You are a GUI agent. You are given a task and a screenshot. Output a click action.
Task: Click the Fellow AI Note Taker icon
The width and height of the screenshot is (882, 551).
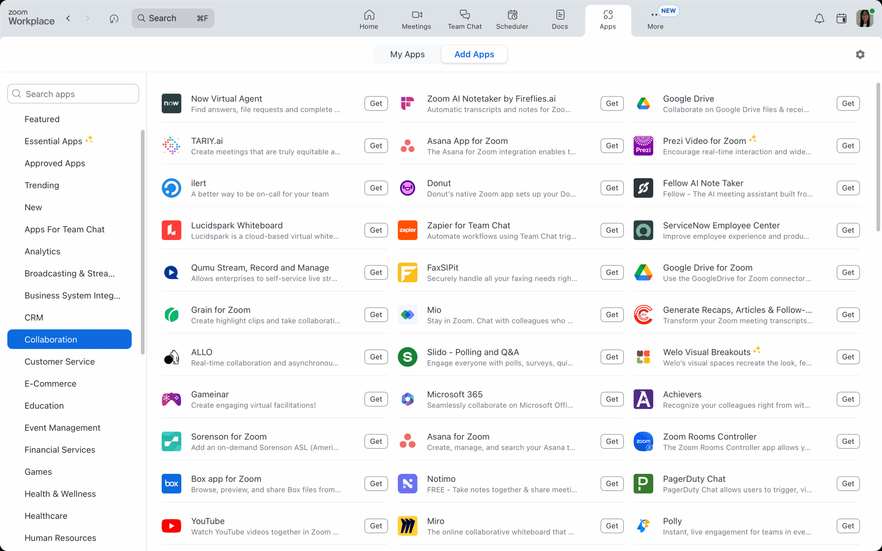[x=643, y=188]
